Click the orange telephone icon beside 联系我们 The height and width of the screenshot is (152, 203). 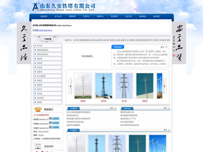(x=38, y=109)
